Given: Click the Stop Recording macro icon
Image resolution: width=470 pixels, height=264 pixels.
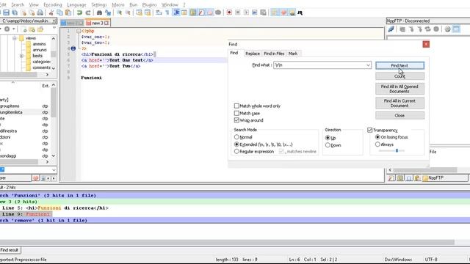Looking at the screenshot, I should (x=238, y=12).
